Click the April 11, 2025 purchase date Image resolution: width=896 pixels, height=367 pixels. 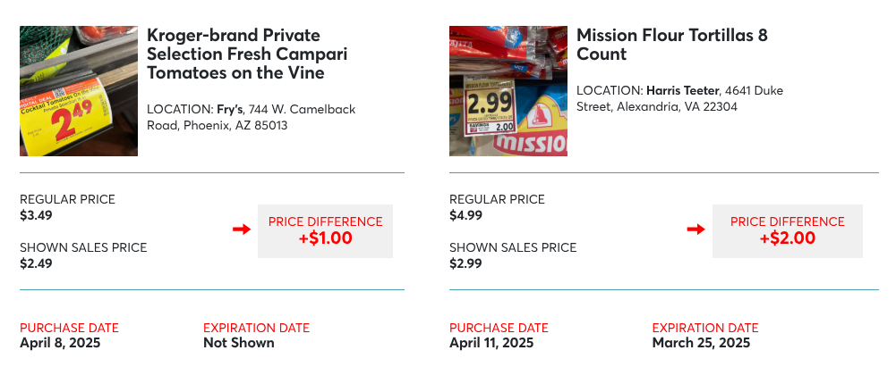491,343
